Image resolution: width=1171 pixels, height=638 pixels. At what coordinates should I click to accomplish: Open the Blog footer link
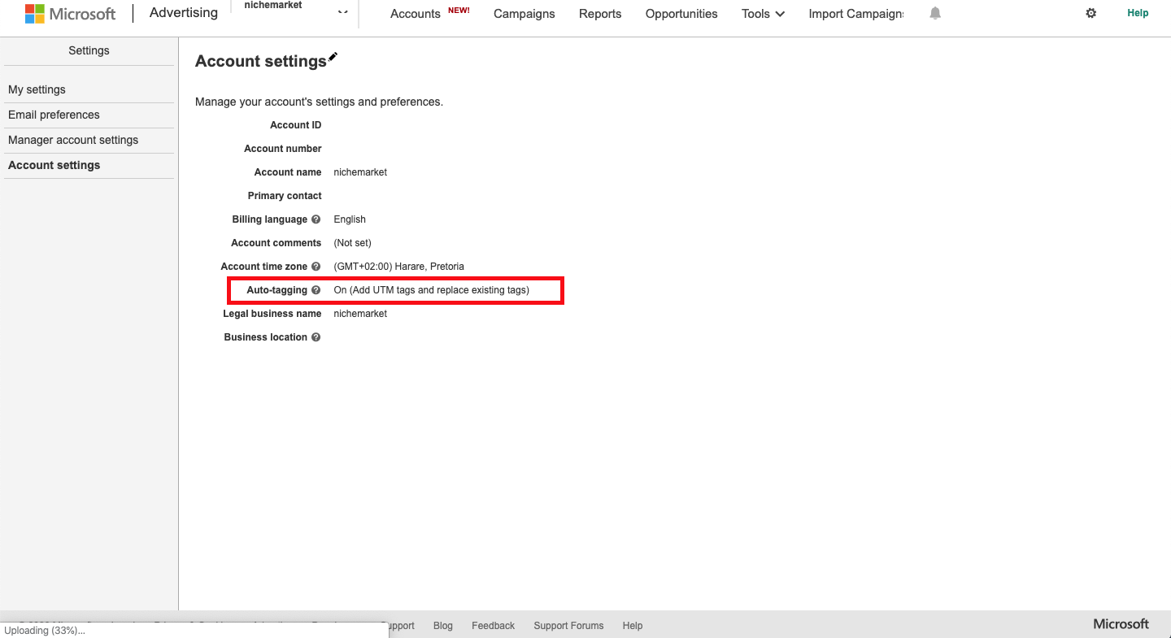(x=443, y=626)
